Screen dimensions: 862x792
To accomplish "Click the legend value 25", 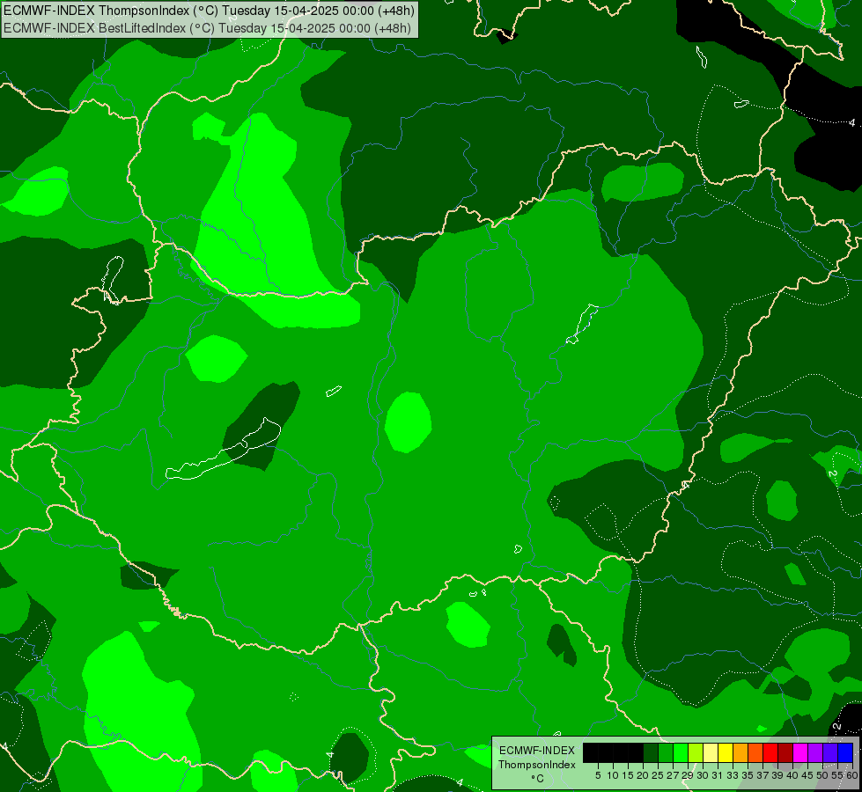I will pos(658,775).
